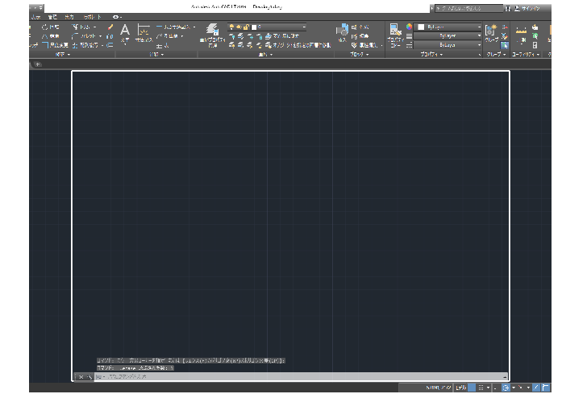This screenshot has height=394, width=562.
Task: Click the Match Properties (プロパティコピー) icon
Action: 395,30
